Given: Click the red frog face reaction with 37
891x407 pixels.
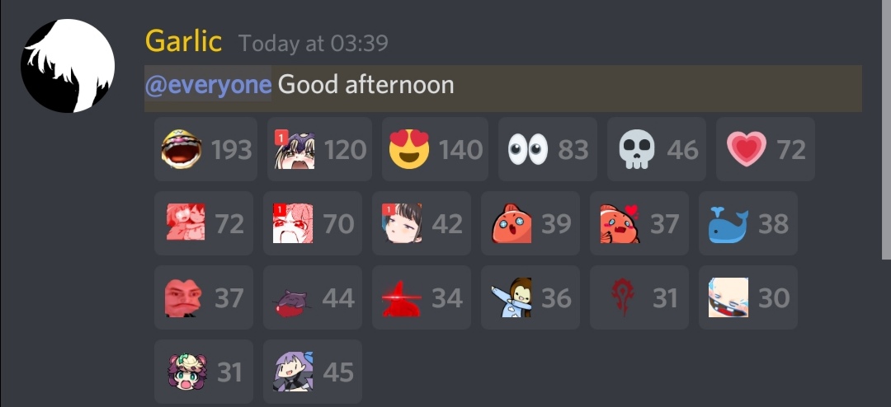Looking at the screenshot, I should (x=204, y=297).
